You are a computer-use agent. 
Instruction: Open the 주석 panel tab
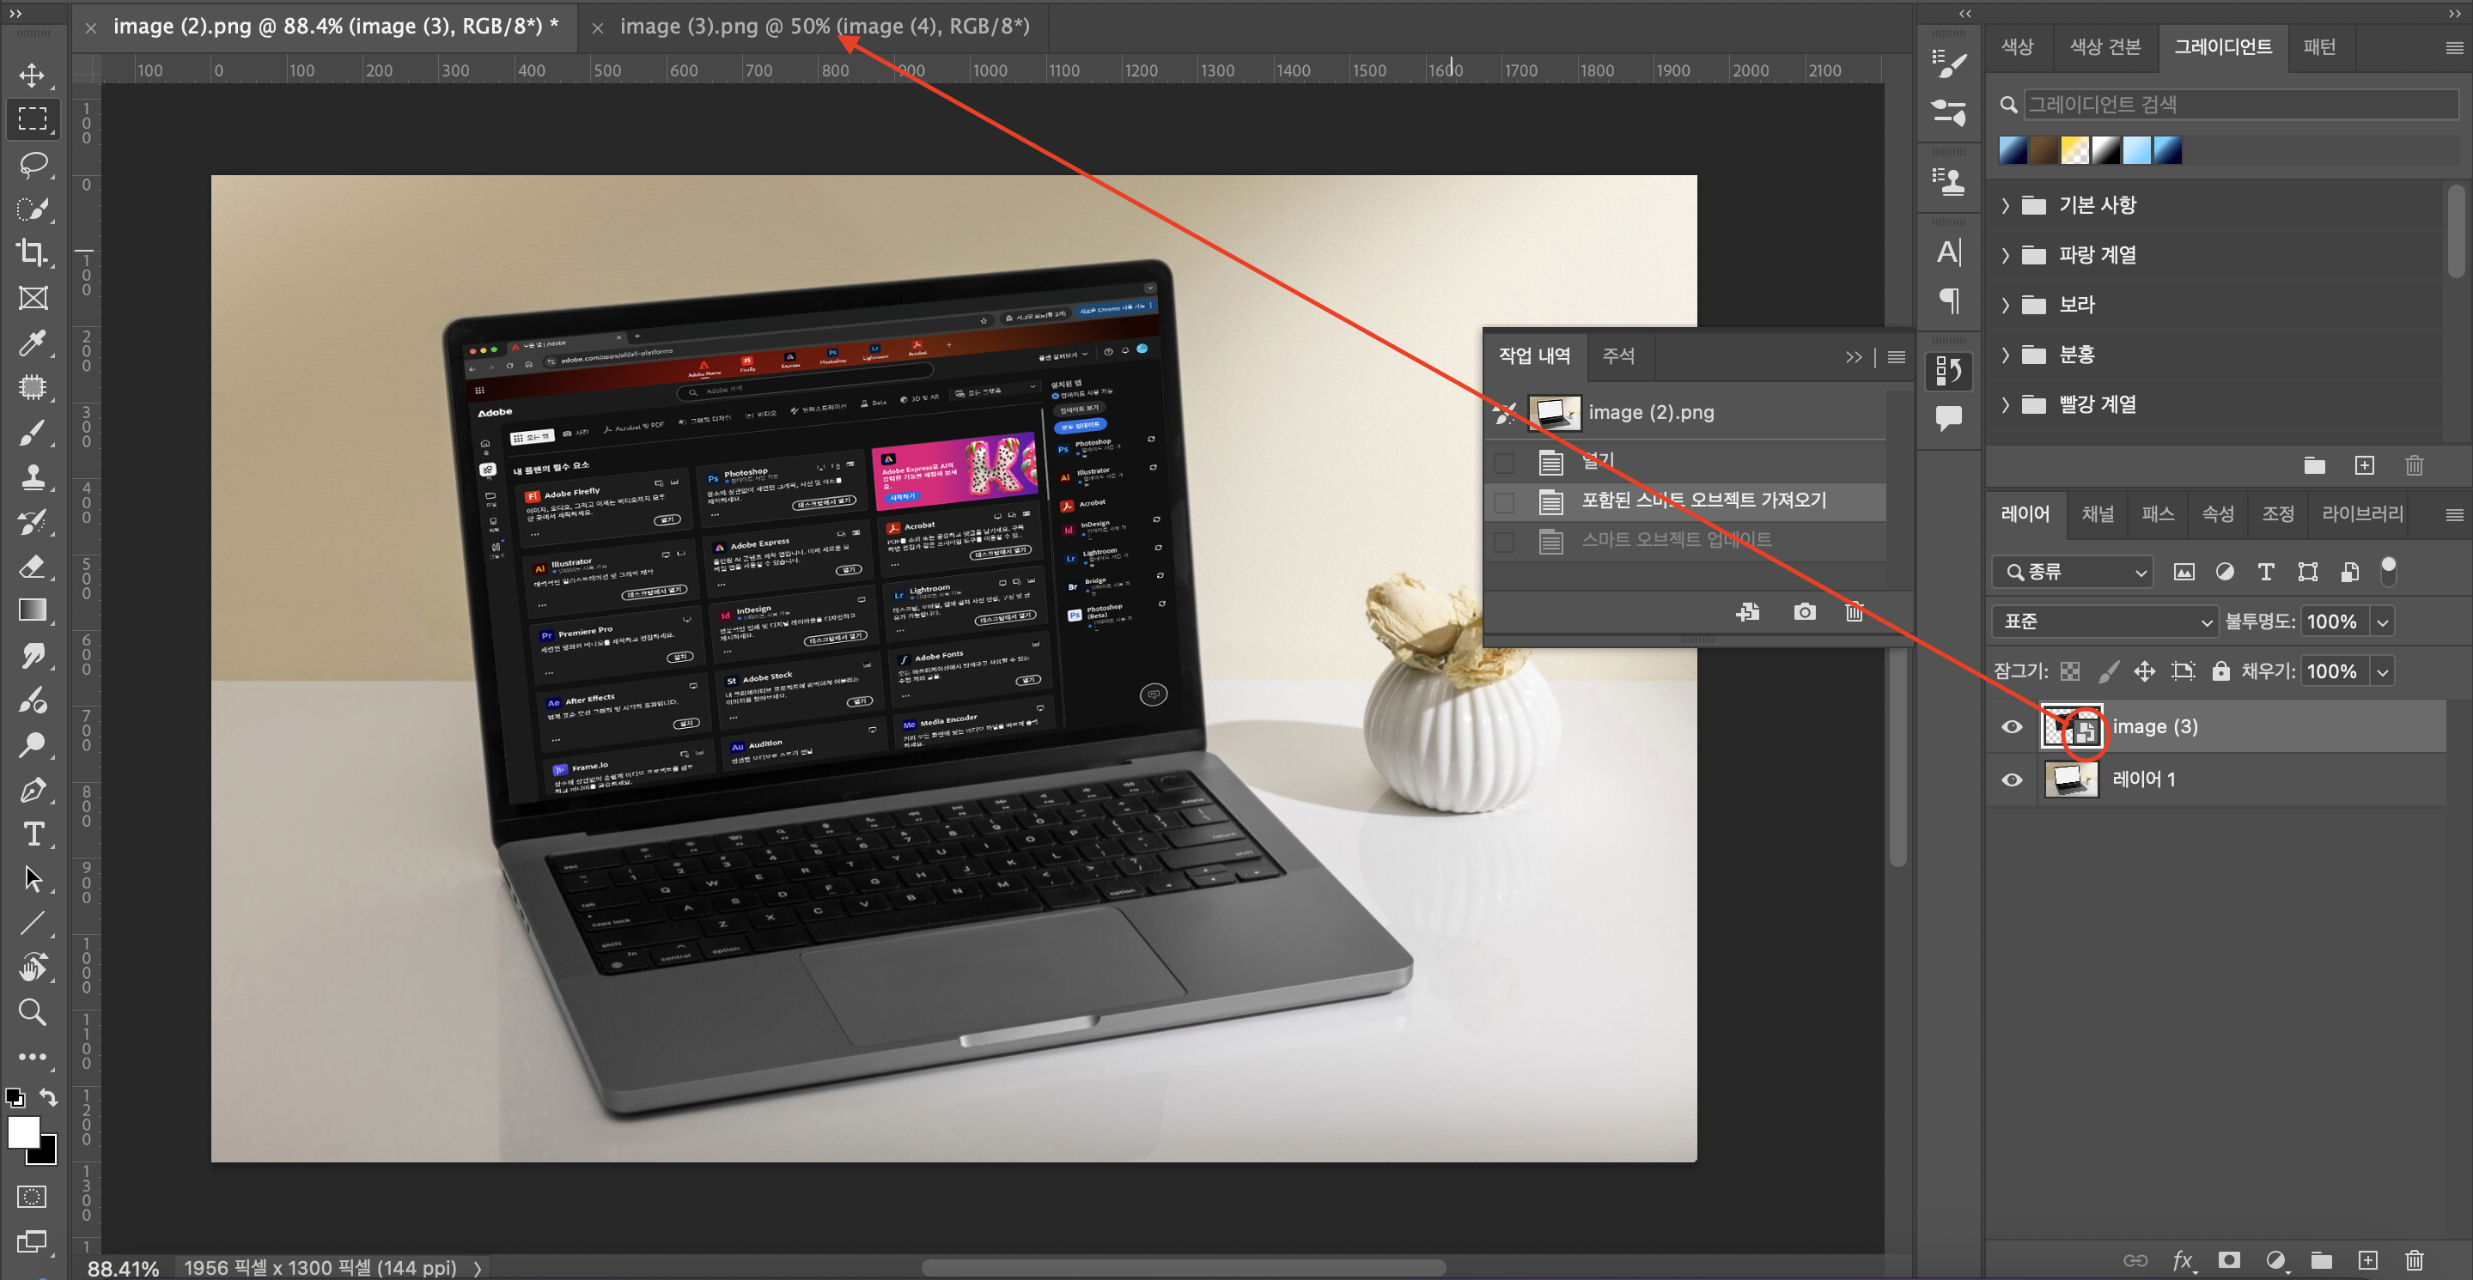pyautogui.click(x=1617, y=356)
